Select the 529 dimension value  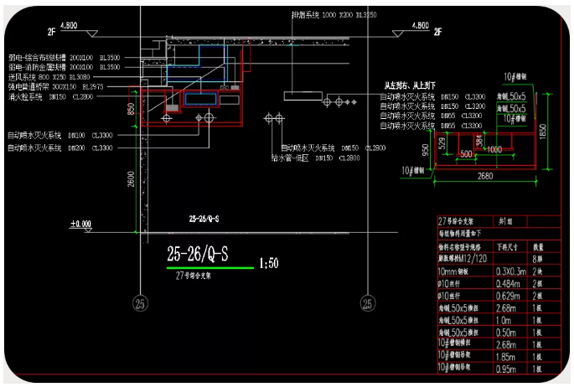[x=442, y=142]
